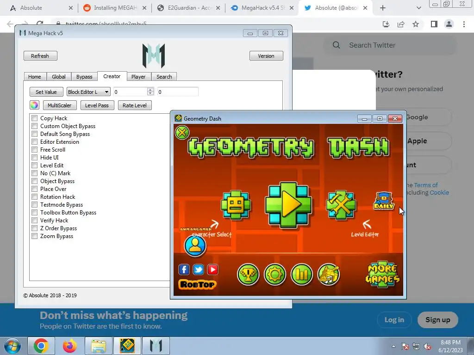Screen dimensions: 474x355
Task: Toggle the Zoom Bypass checkbox
Action: (34, 236)
